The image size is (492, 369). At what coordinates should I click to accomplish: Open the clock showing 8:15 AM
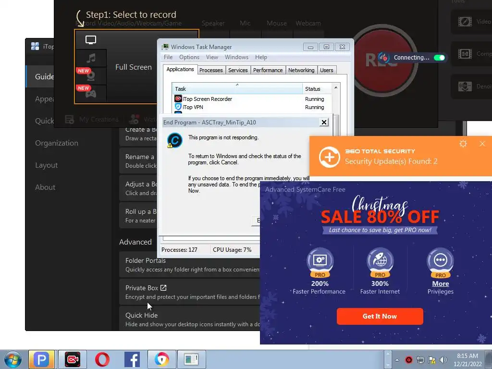[x=467, y=360]
